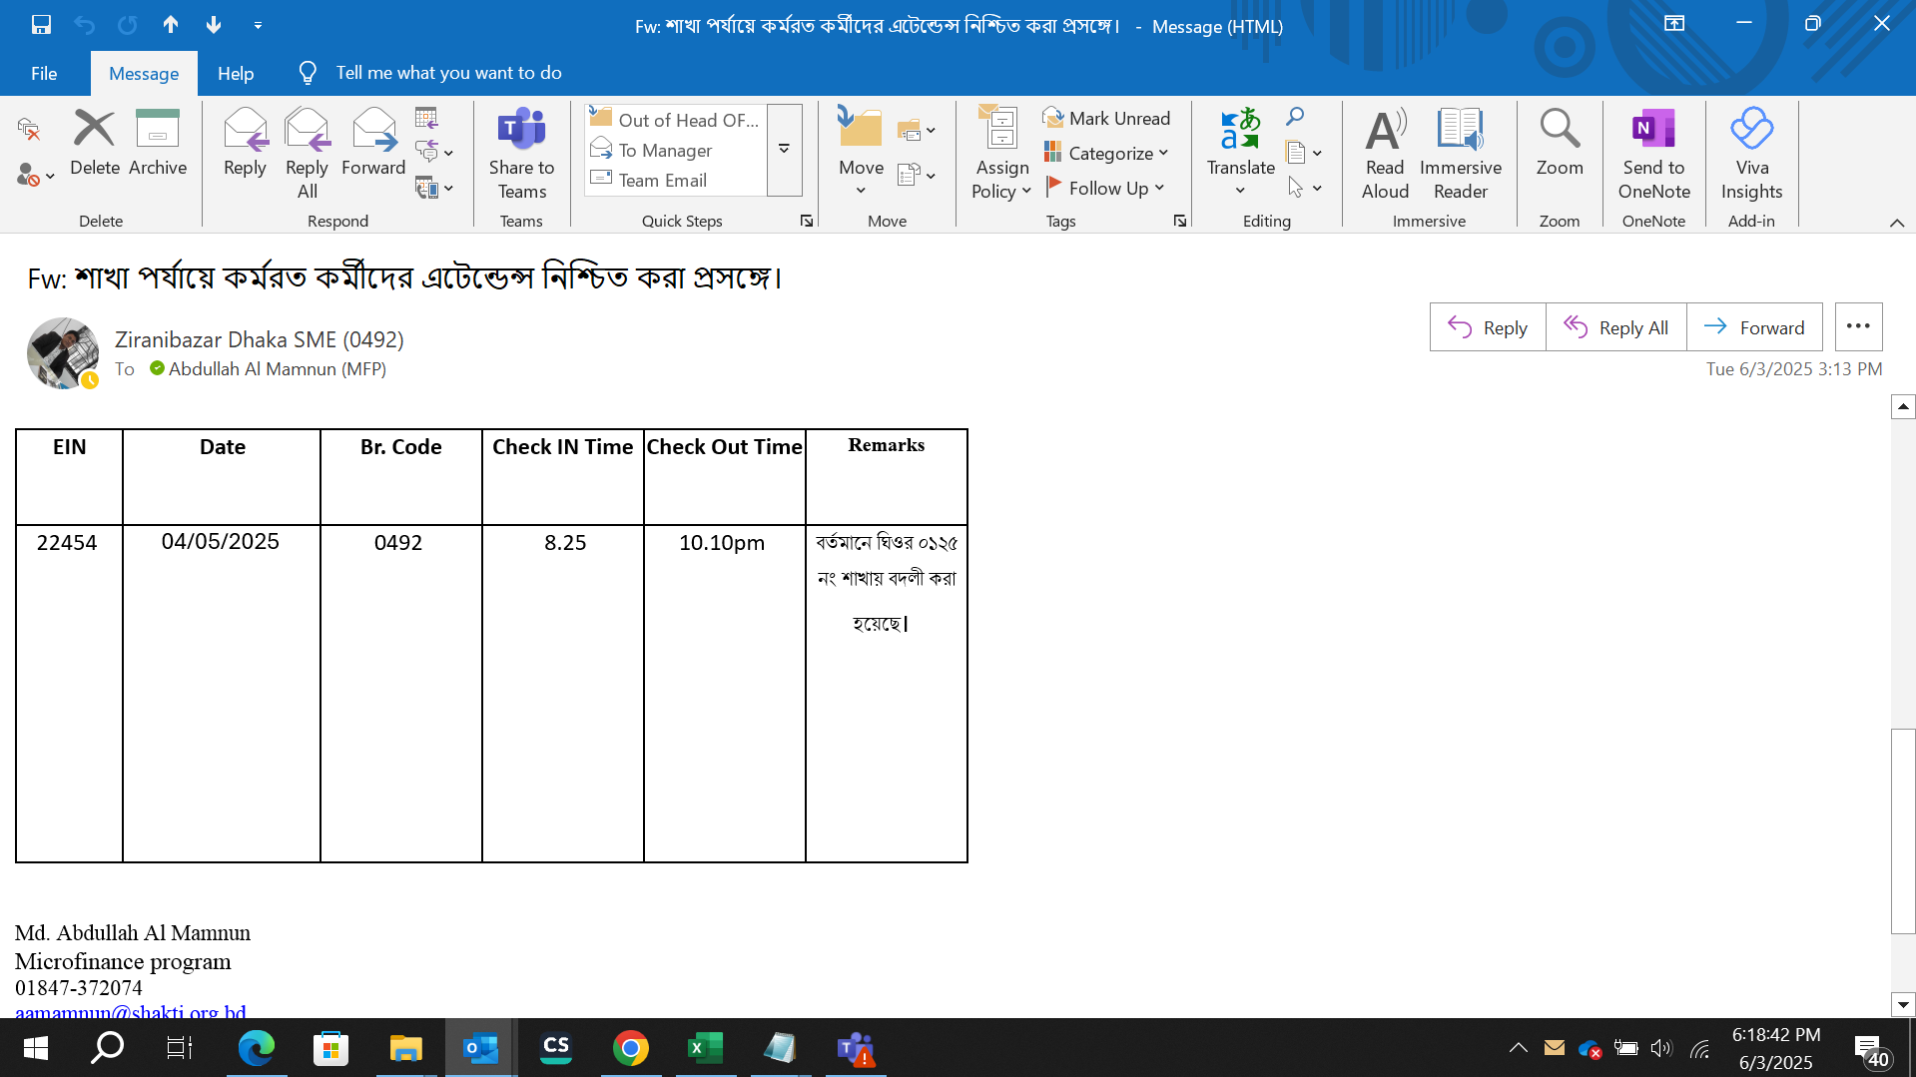The height and width of the screenshot is (1077, 1916).
Task: Click recipient Abdullah Al Mamnun (MFP)
Action: pyautogui.click(x=277, y=369)
